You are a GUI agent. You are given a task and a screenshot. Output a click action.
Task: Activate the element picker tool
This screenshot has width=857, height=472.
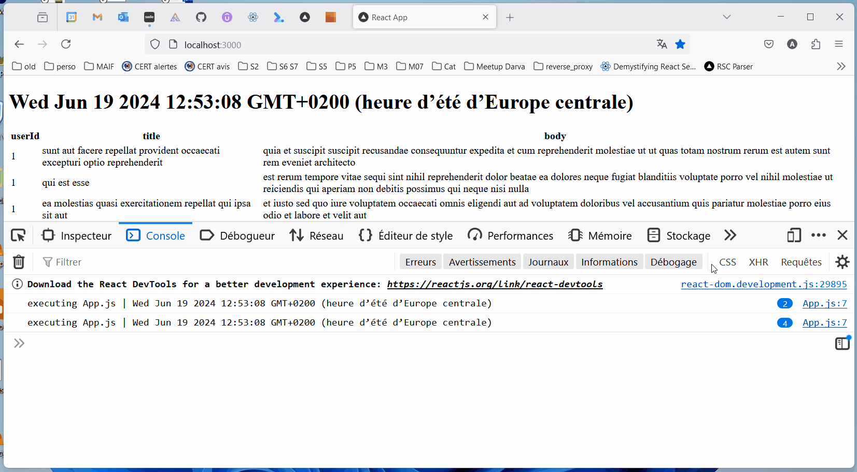[x=18, y=235]
